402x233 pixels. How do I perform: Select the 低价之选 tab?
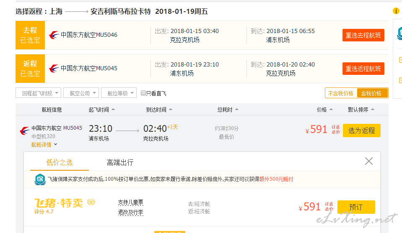pos(59,162)
